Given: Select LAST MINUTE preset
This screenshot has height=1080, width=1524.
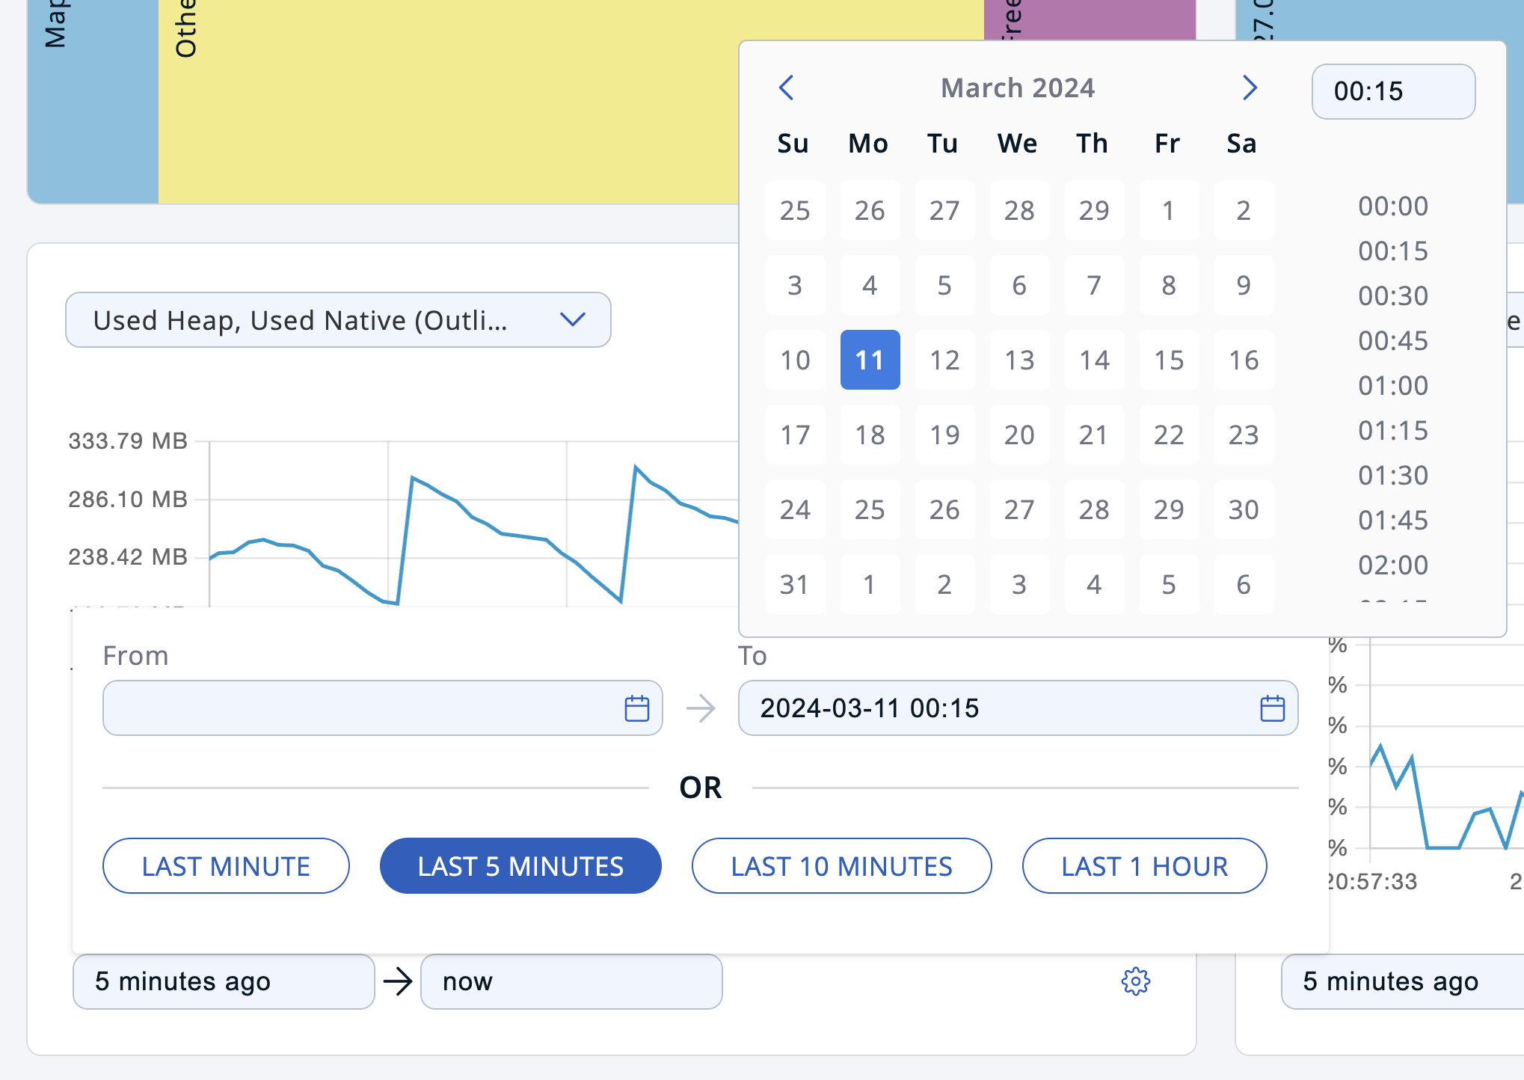Looking at the screenshot, I should (226, 866).
